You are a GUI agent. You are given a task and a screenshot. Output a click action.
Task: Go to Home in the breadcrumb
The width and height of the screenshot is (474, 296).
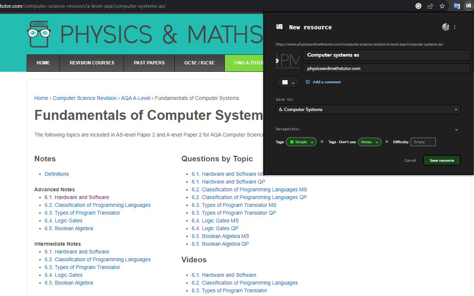point(41,98)
